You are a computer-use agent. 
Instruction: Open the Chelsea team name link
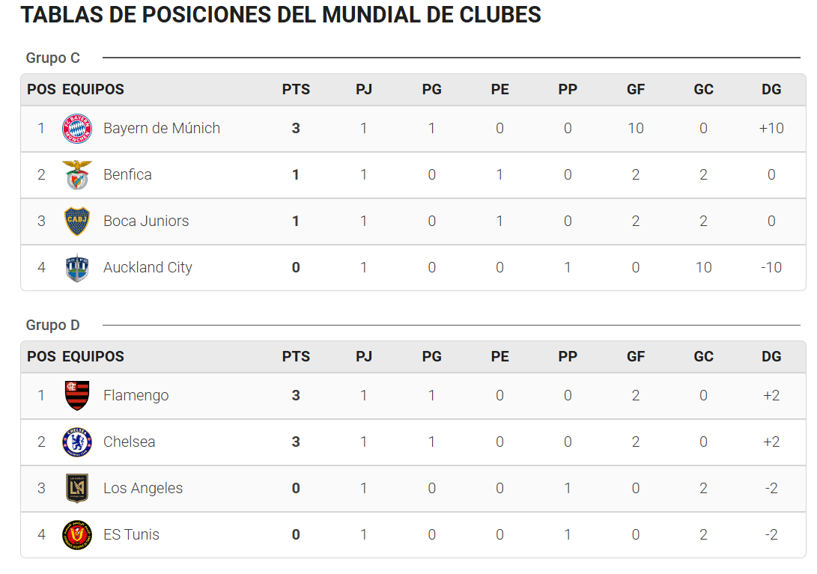(x=130, y=442)
